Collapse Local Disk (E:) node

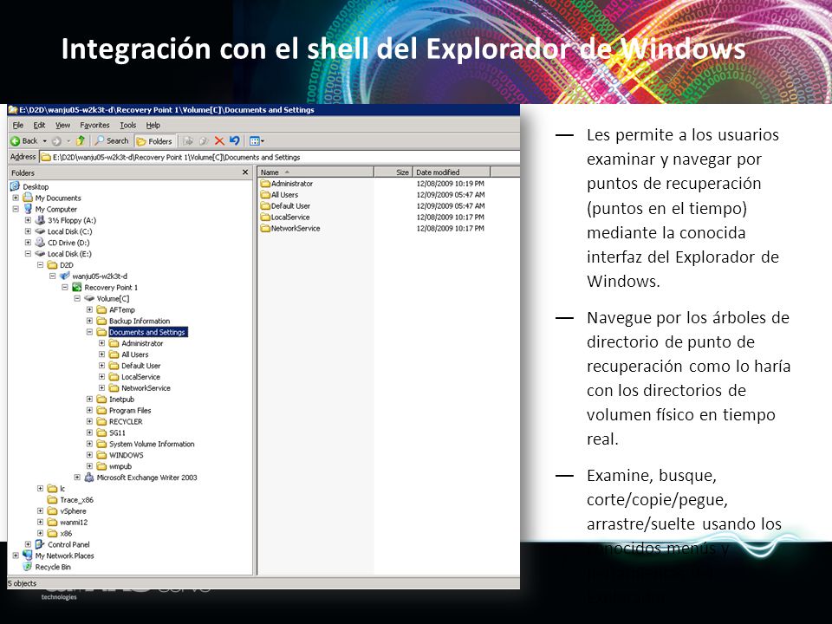pyautogui.click(x=28, y=254)
